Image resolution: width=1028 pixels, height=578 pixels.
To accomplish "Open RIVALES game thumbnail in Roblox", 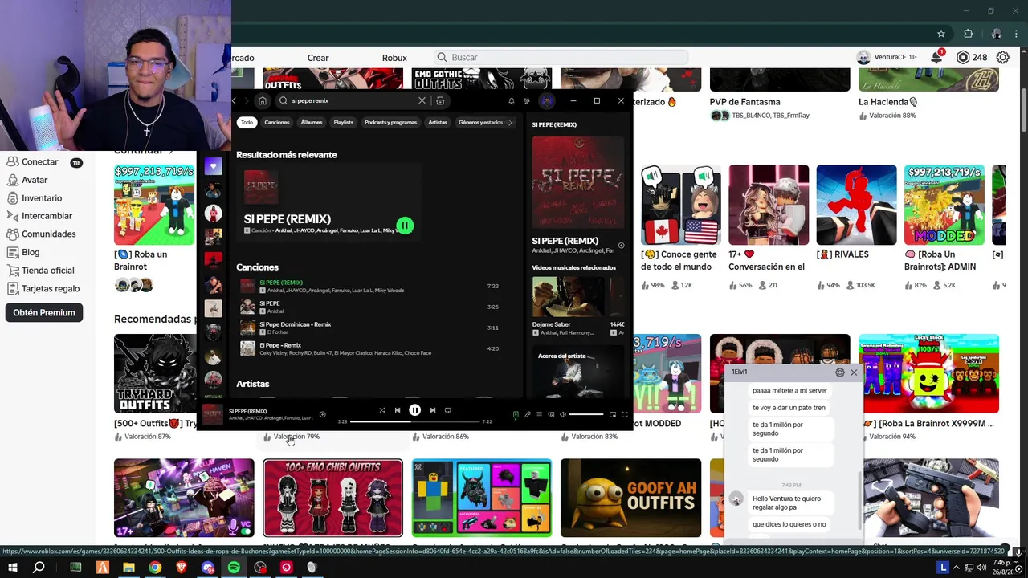I will [856, 205].
